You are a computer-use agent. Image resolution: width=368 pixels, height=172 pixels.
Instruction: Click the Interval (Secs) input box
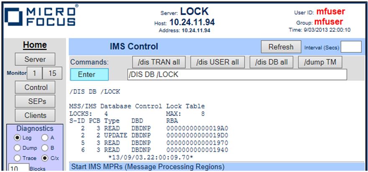point(354,47)
